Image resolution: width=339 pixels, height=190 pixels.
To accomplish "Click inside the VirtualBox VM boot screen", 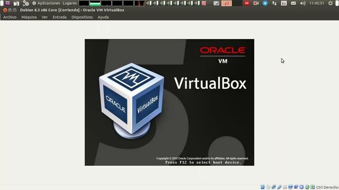I will [x=169, y=102].
